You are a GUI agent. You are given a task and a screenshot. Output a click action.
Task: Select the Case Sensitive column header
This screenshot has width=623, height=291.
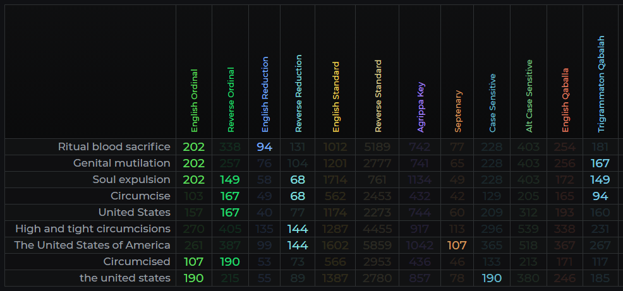coord(492,103)
